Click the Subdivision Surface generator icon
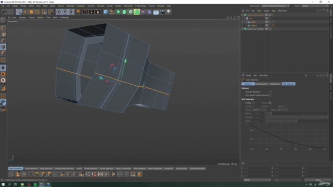The width and height of the screenshot is (333, 187). [x=118, y=12]
